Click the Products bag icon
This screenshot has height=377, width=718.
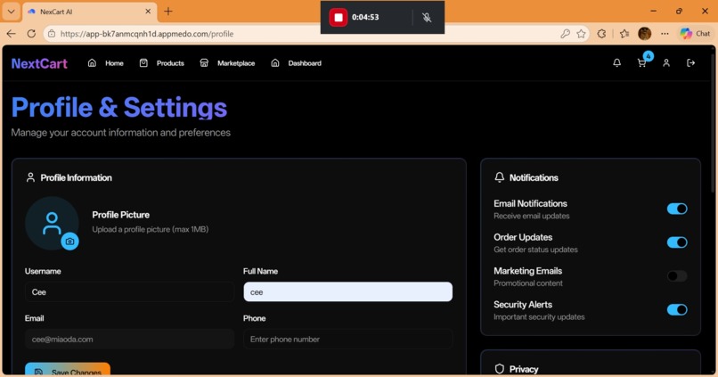[x=143, y=63]
